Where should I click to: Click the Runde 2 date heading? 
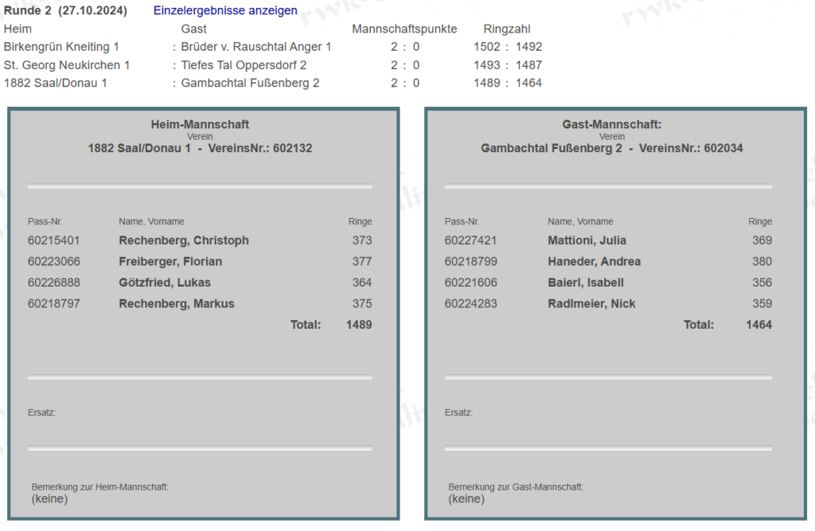[x=67, y=10]
